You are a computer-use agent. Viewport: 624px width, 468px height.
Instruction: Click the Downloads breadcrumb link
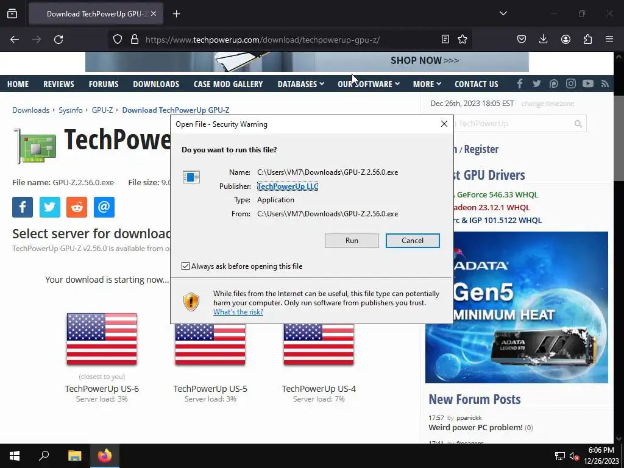(30, 110)
